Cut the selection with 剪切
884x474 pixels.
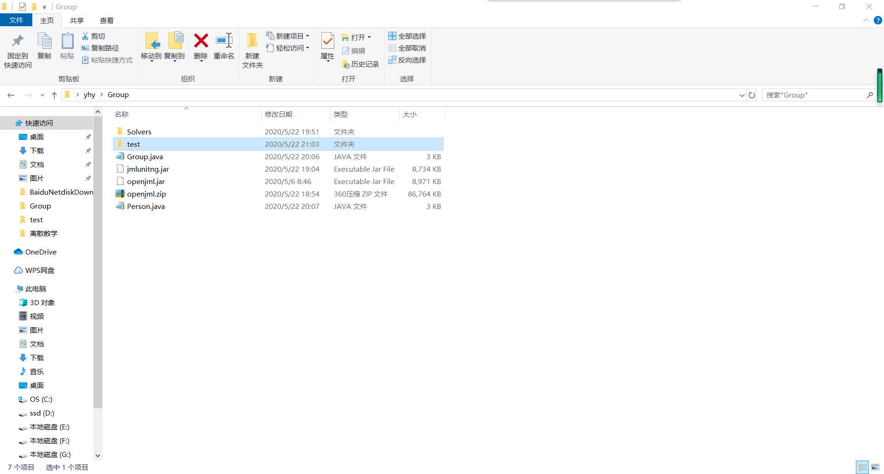(x=93, y=36)
